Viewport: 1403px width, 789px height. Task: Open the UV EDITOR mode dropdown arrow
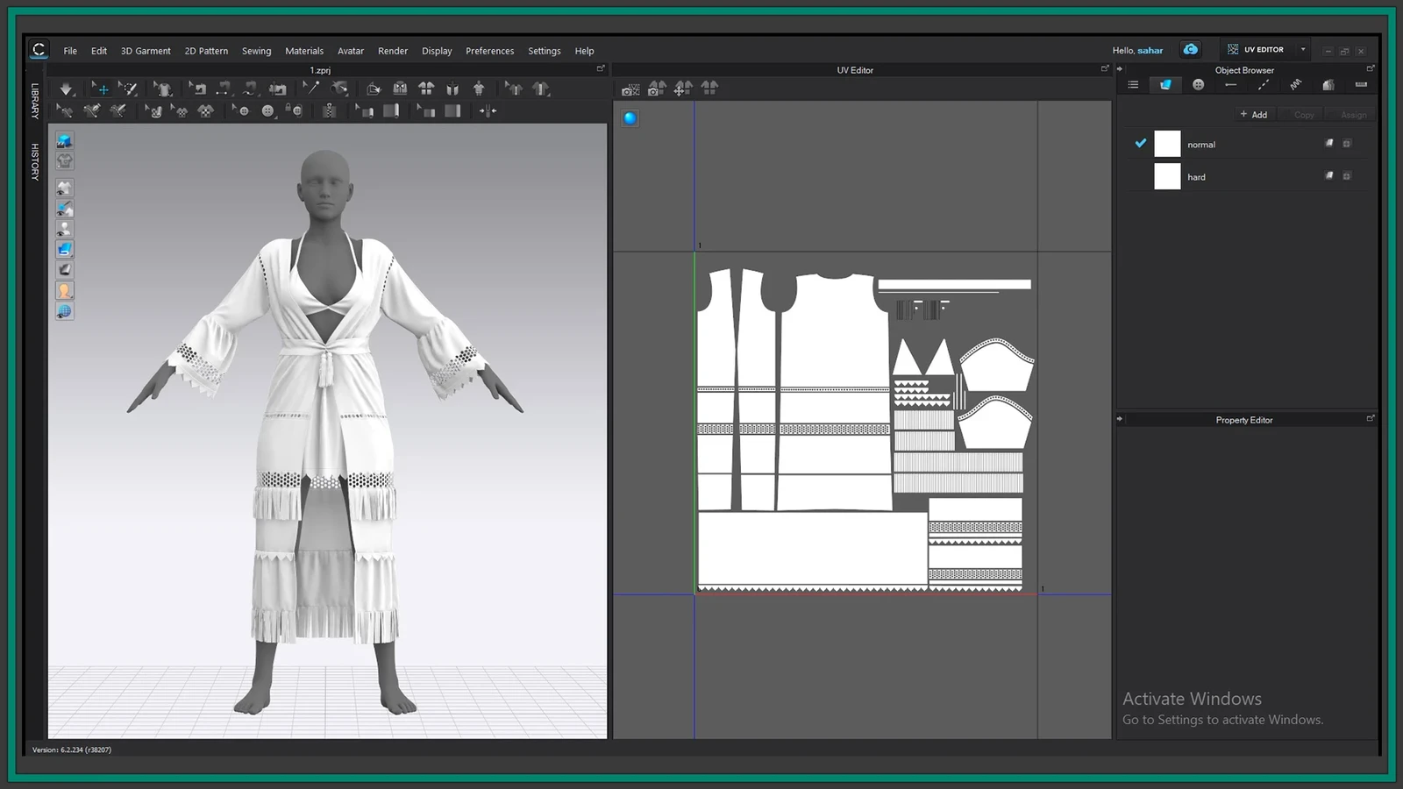[1303, 49]
